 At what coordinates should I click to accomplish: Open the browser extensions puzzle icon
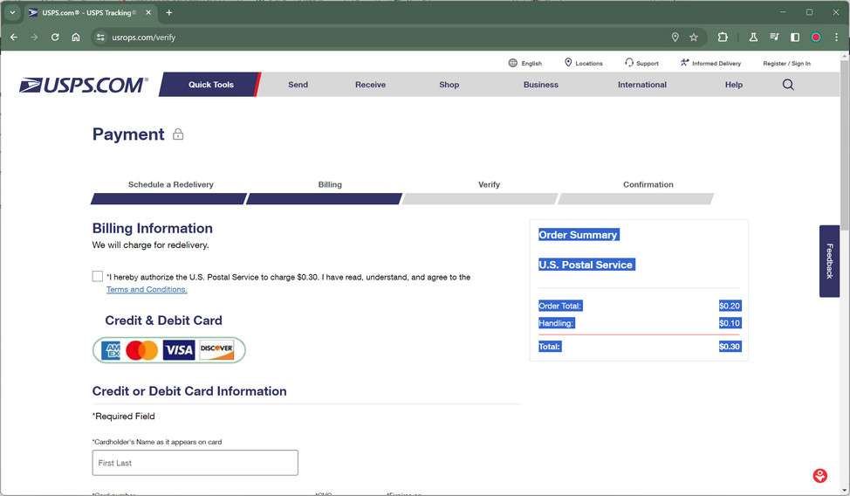[x=723, y=37]
